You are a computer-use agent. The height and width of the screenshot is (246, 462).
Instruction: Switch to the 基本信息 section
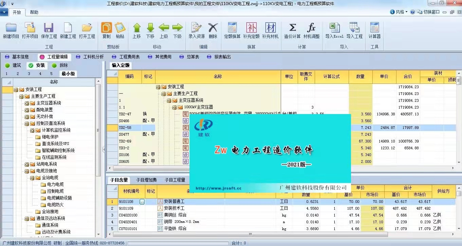click(x=17, y=57)
